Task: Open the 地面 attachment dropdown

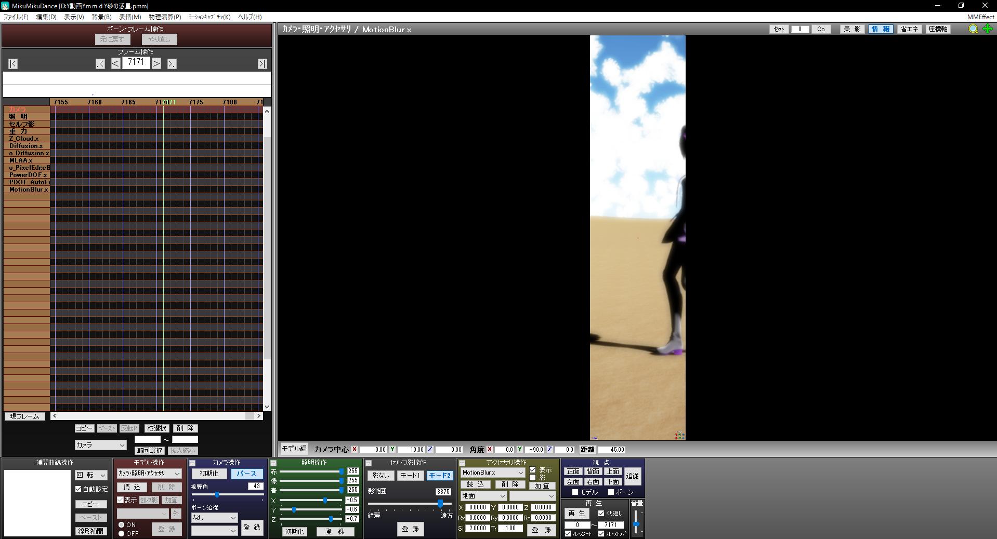Action: coord(483,496)
